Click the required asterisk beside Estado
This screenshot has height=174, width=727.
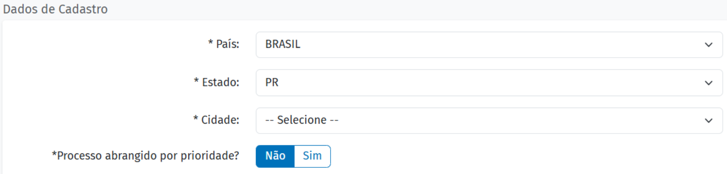click(196, 80)
